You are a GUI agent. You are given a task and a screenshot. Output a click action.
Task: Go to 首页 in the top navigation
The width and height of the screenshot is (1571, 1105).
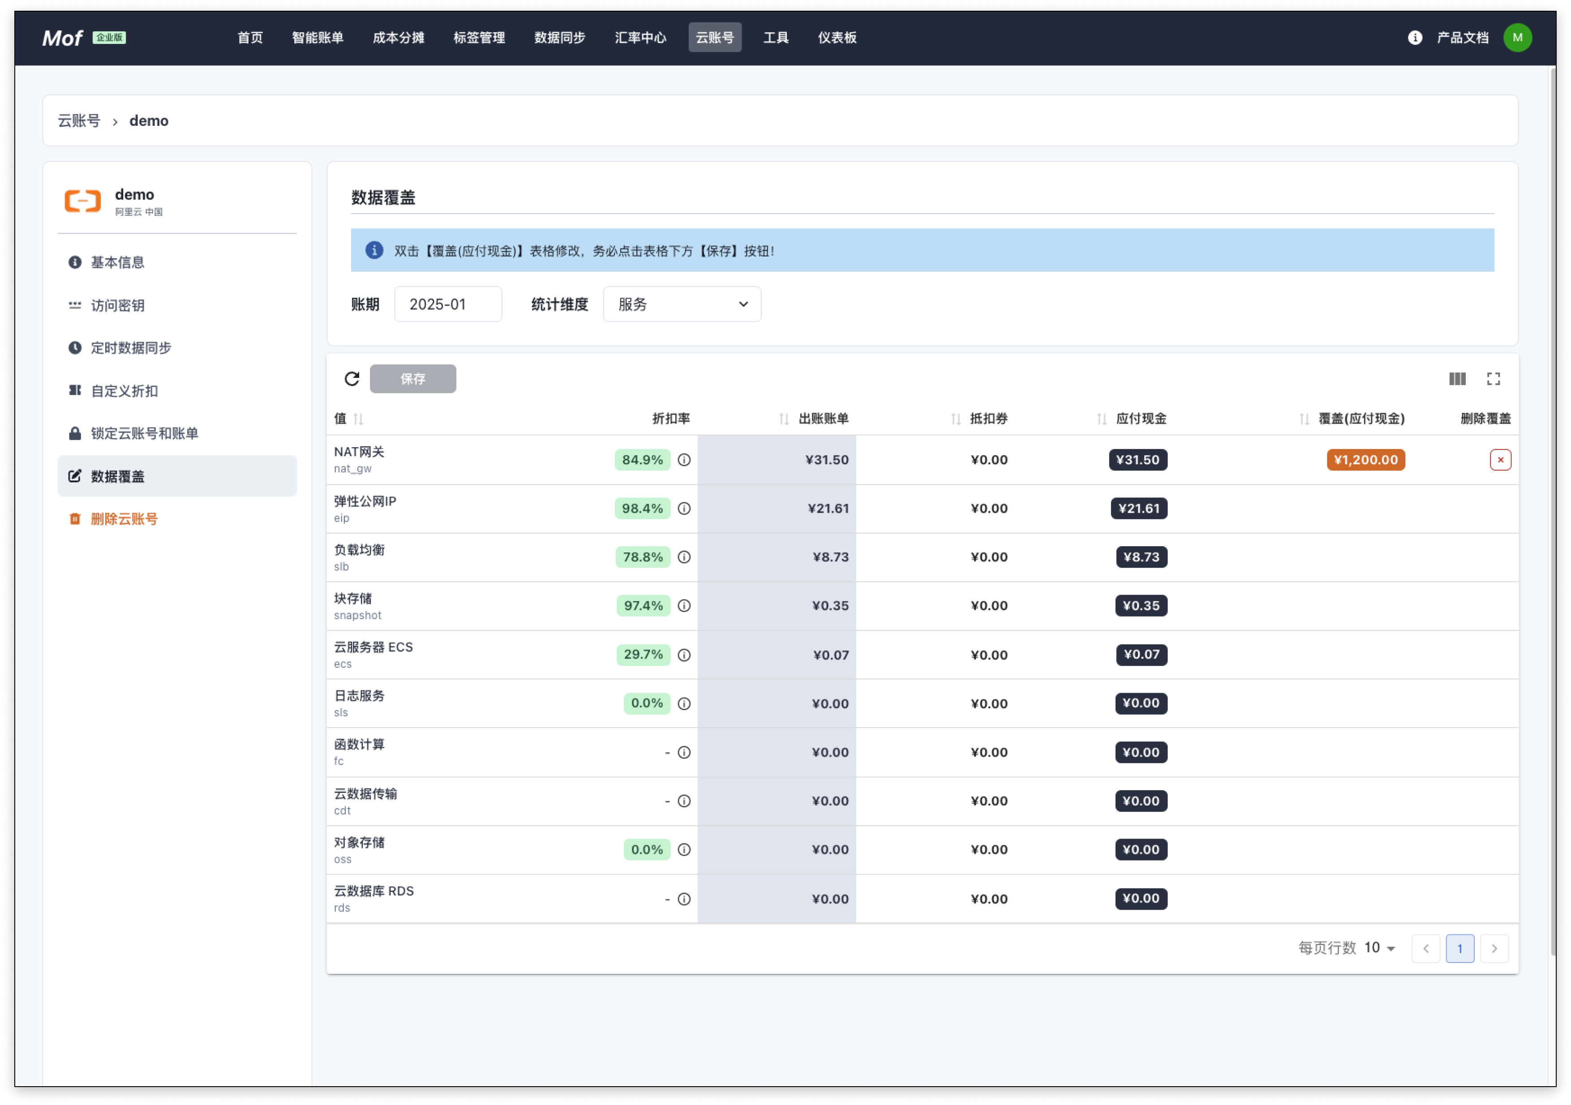coord(250,38)
